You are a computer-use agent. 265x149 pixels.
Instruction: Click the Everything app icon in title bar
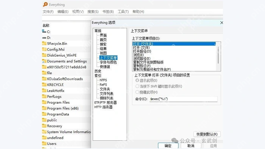pyautogui.click(x=45, y=5)
